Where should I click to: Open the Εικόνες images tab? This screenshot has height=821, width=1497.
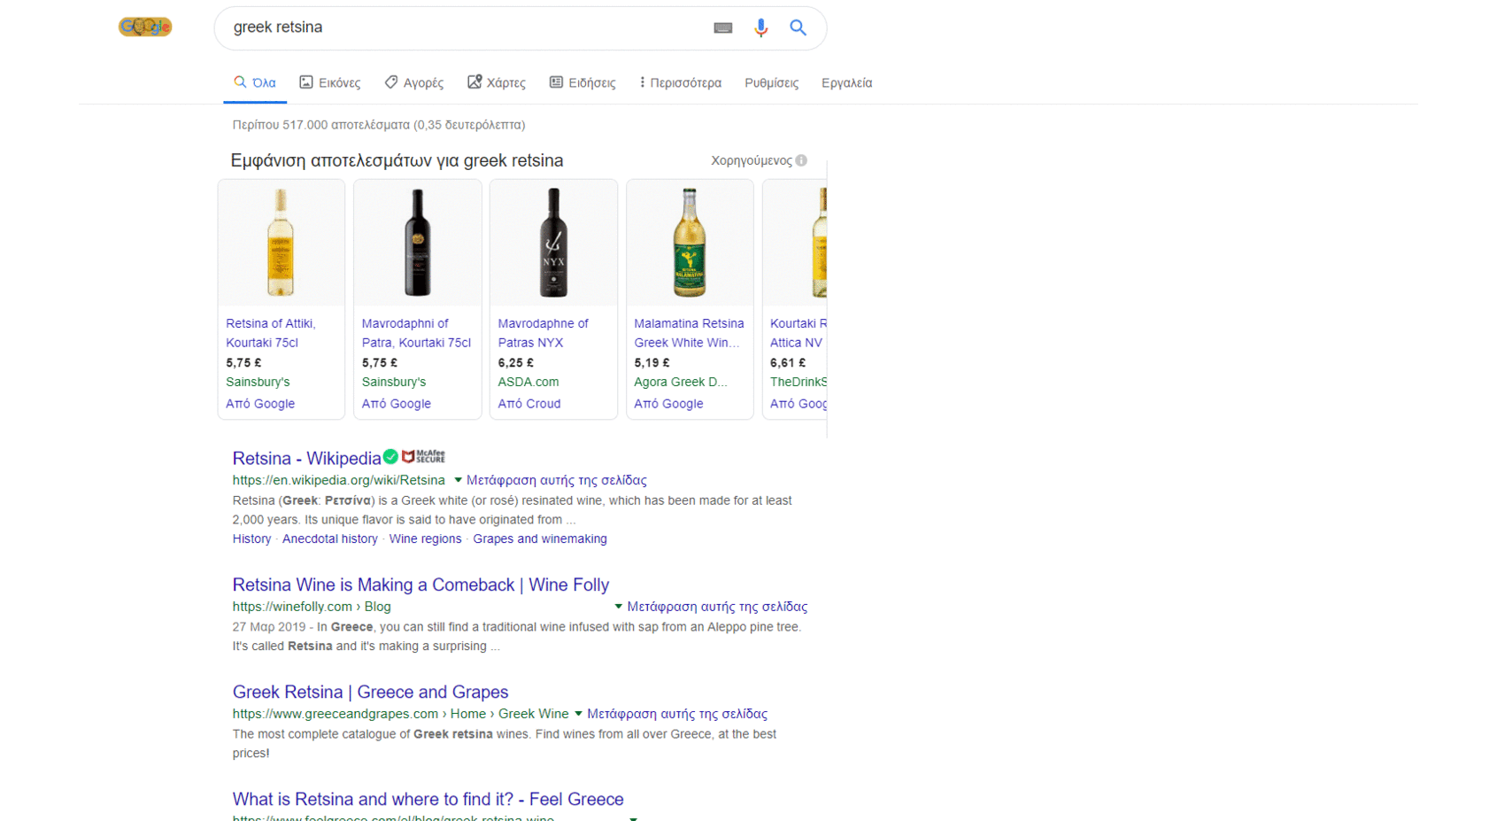click(x=330, y=82)
